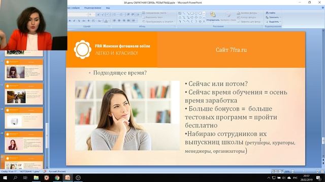This screenshot has height=182, width=325.
Task: Toggle italic formatting in the font group
Action: (x=74, y=21)
